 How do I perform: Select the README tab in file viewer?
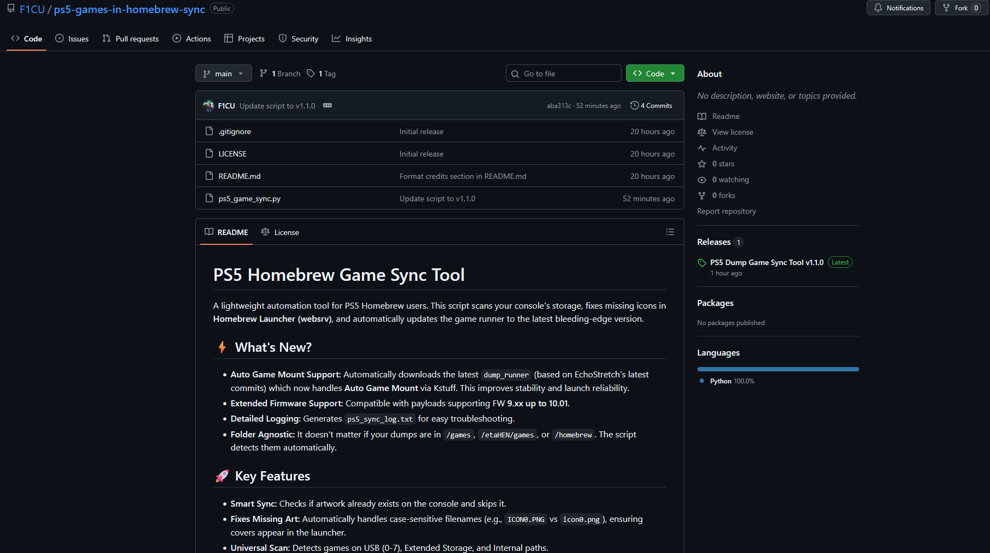[226, 232]
